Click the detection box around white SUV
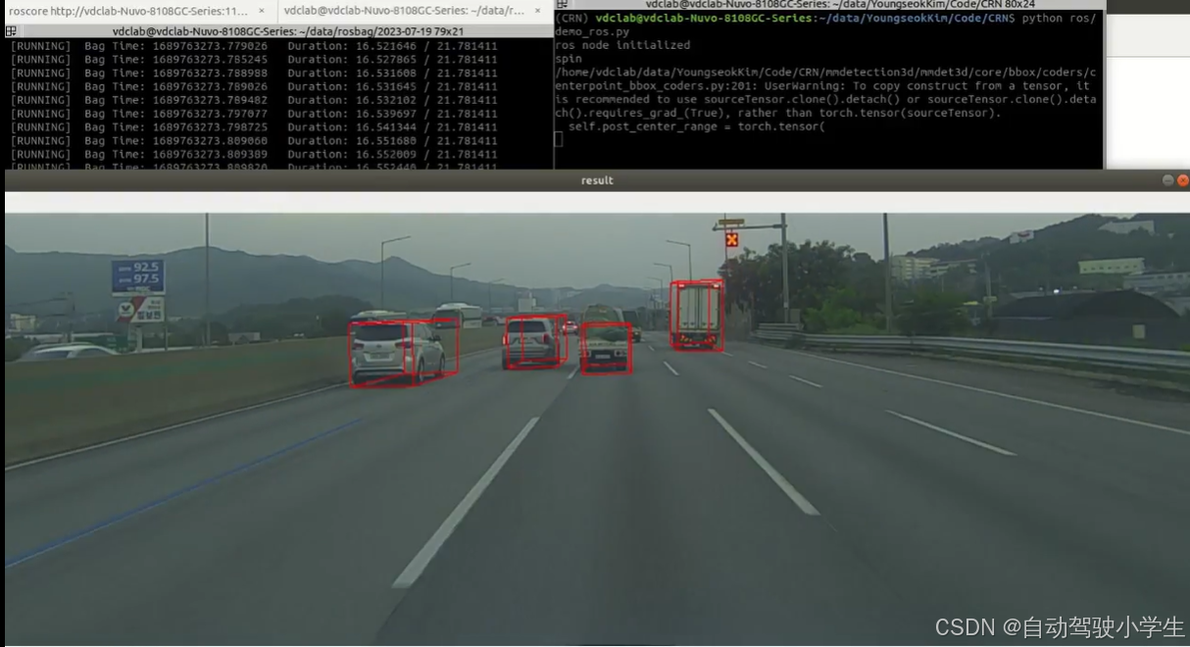Viewport: 1190px width, 647px height. 404,352
